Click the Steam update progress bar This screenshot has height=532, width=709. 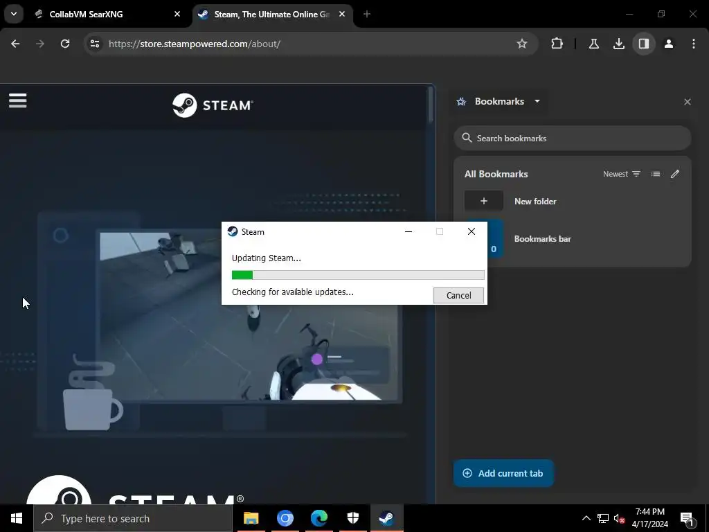358,274
